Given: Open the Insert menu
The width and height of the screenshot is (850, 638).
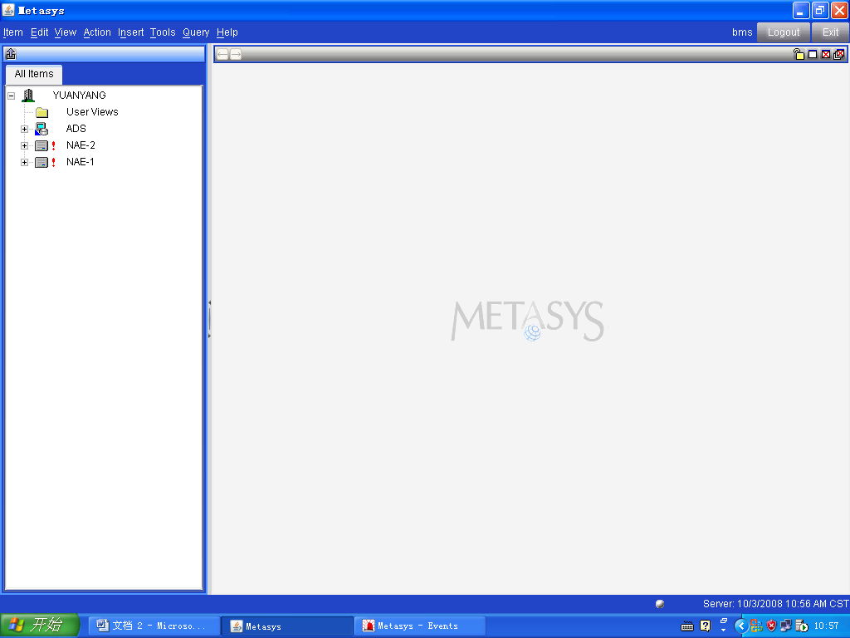Looking at the screenshot, I should (x=131, y=32).
